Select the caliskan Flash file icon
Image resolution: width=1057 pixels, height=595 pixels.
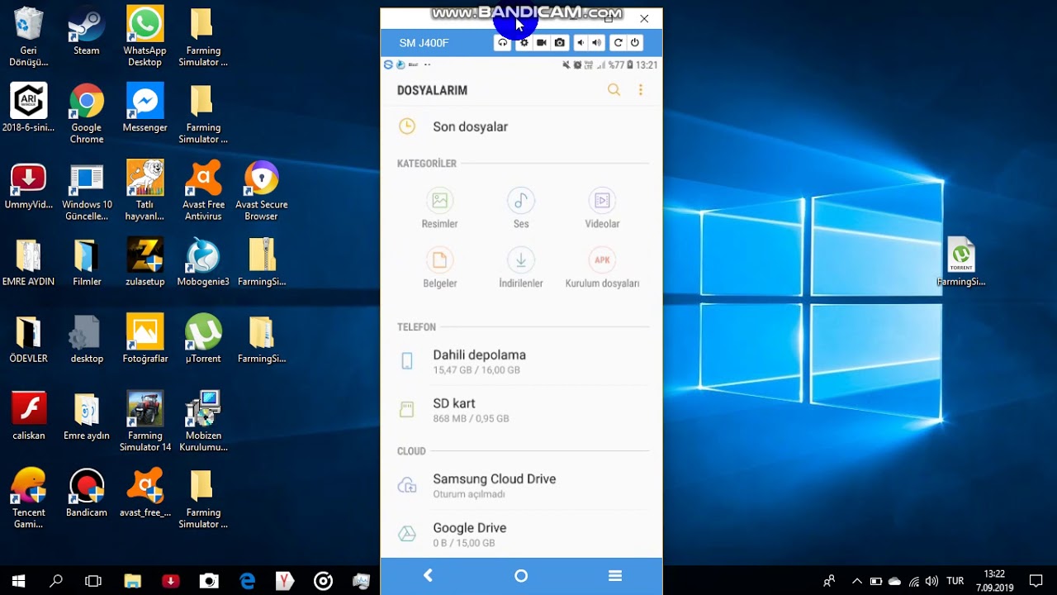[x=29, y=416]
